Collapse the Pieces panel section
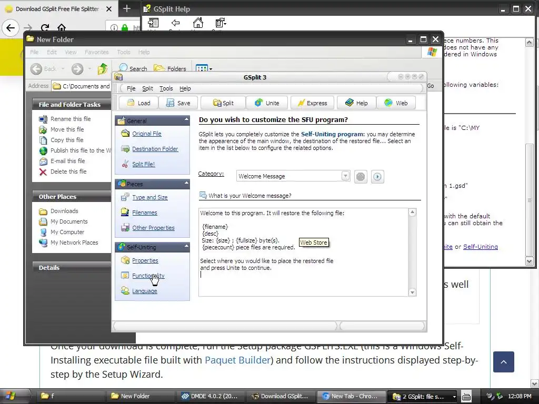Image resolution: width=539 pixels, height=404 pixels. tap(186, 183)
